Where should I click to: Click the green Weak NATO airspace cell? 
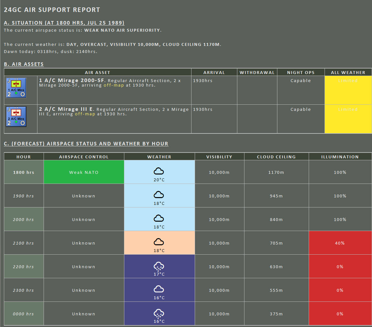84,172
